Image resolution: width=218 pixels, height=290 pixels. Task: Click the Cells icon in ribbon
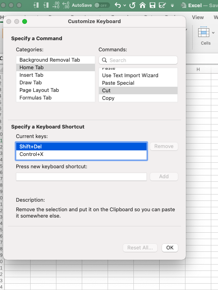point(204,32)
